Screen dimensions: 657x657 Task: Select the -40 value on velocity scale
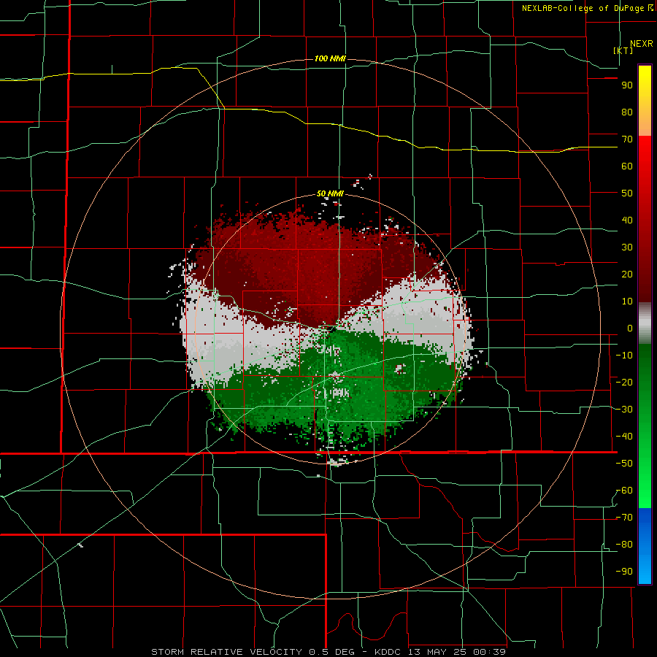624,437
